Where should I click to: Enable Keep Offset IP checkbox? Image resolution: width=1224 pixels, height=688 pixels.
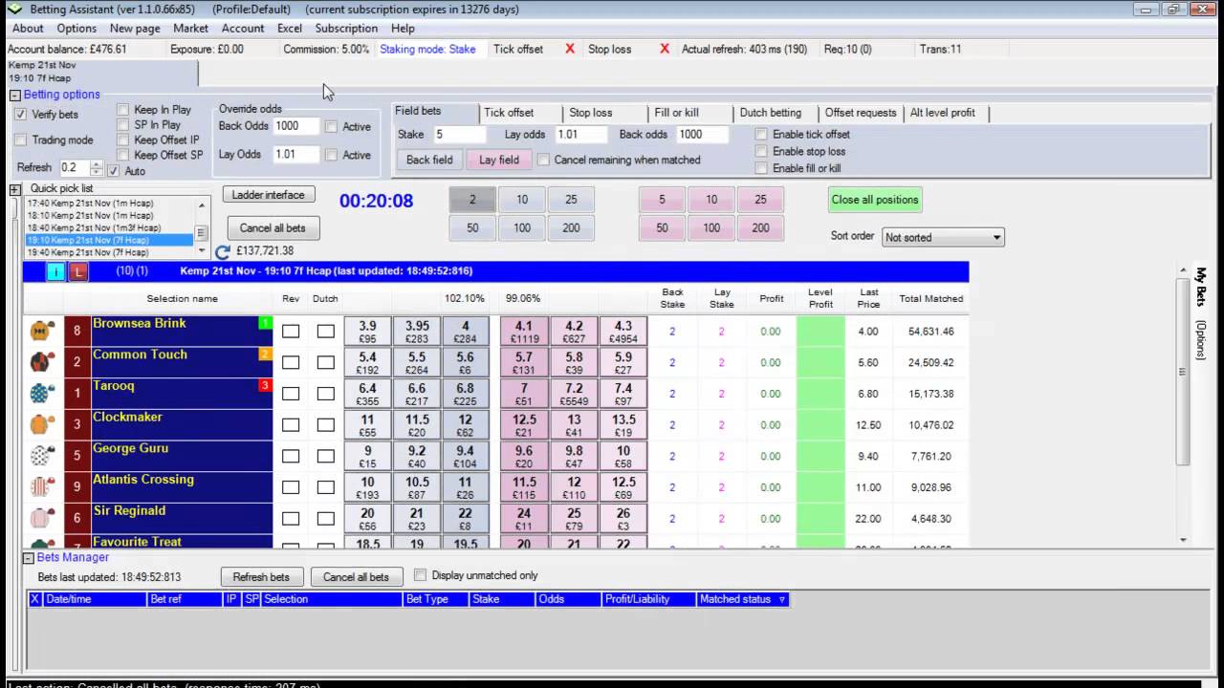point(122,140)
